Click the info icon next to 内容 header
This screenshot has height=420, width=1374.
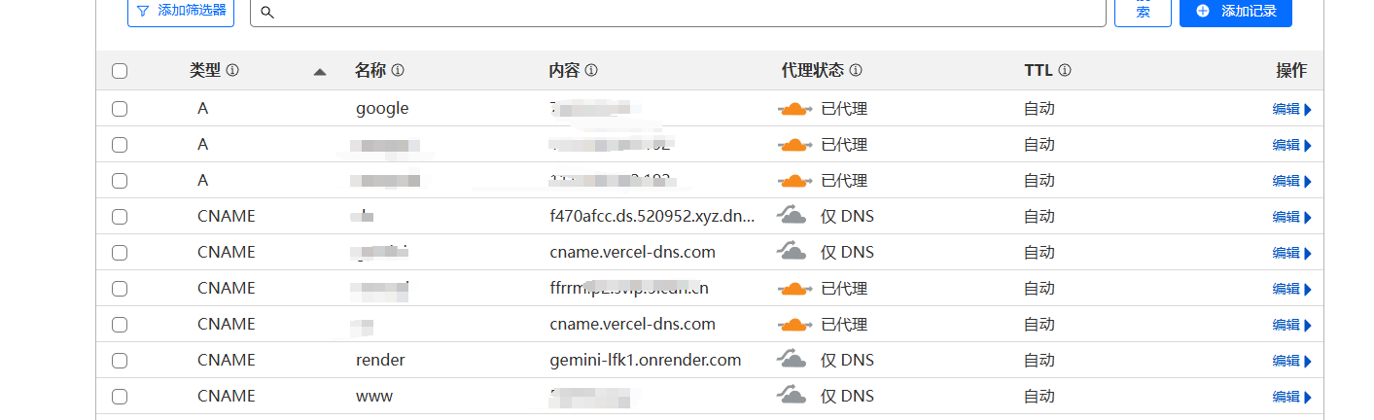point(591,71)
